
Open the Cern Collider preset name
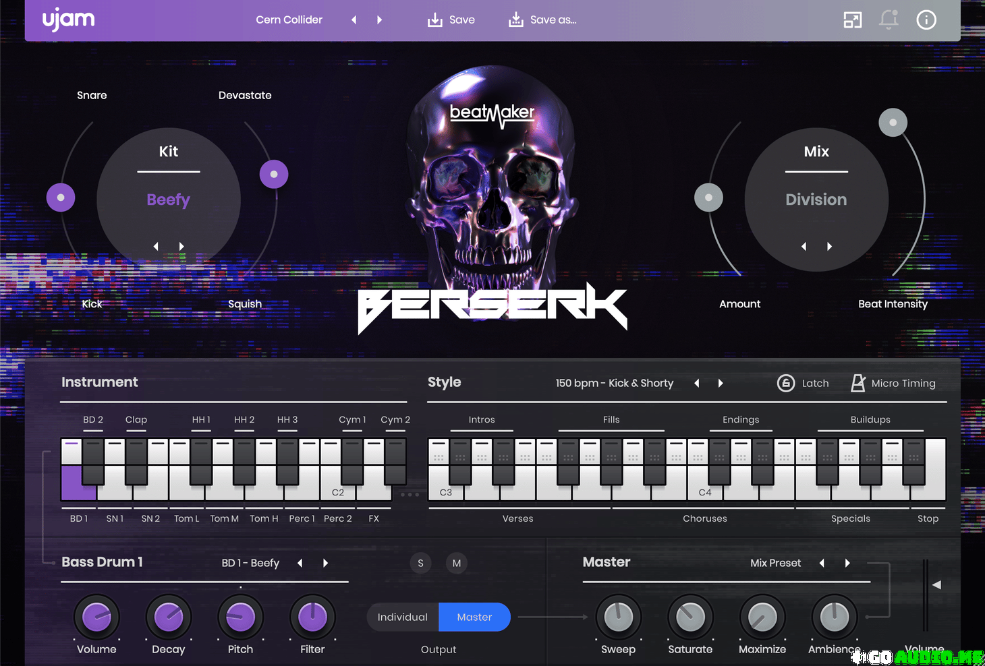coord(289,20)
